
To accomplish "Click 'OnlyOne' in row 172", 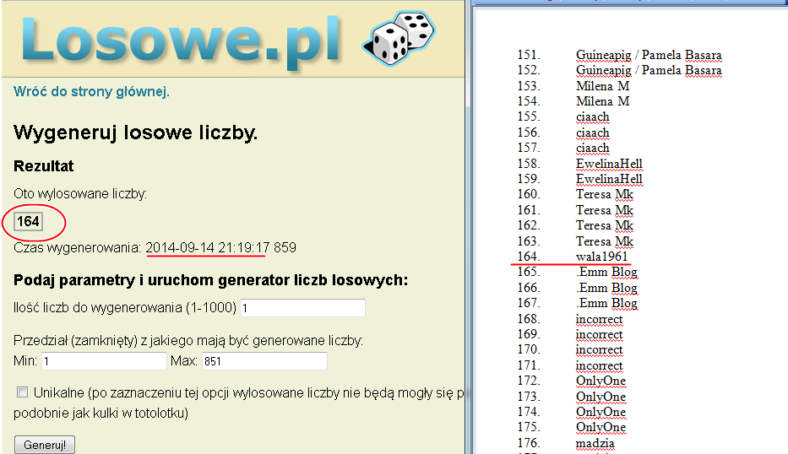I will point(601,381).
